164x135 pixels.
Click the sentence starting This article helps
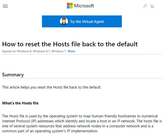point(52,87)
